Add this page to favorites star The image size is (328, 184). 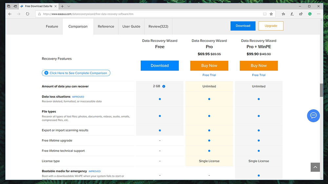(x=271, y=14)
